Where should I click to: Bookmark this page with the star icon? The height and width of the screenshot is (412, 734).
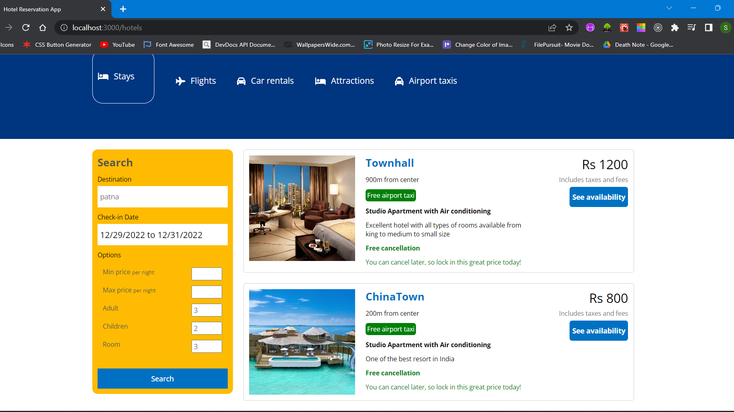pos(569,27)
